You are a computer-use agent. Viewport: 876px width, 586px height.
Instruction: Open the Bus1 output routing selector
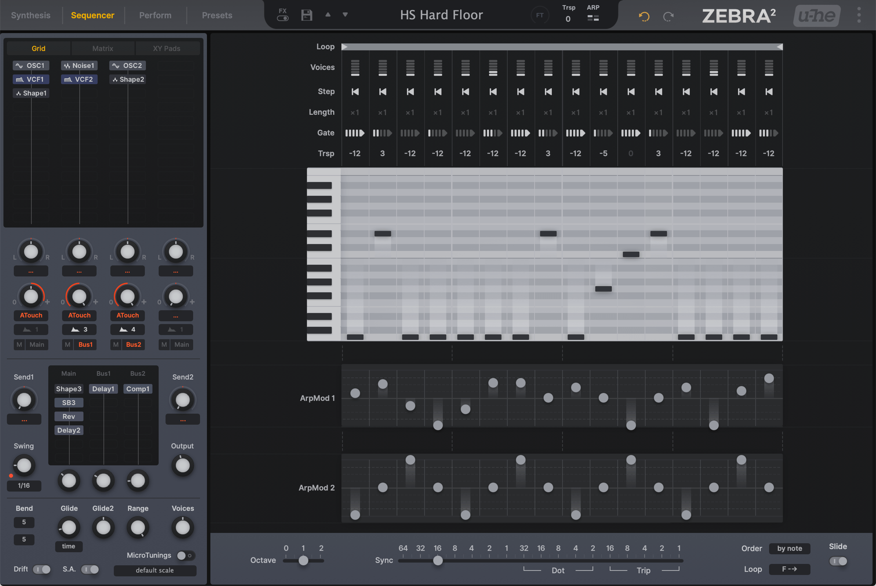85,345
